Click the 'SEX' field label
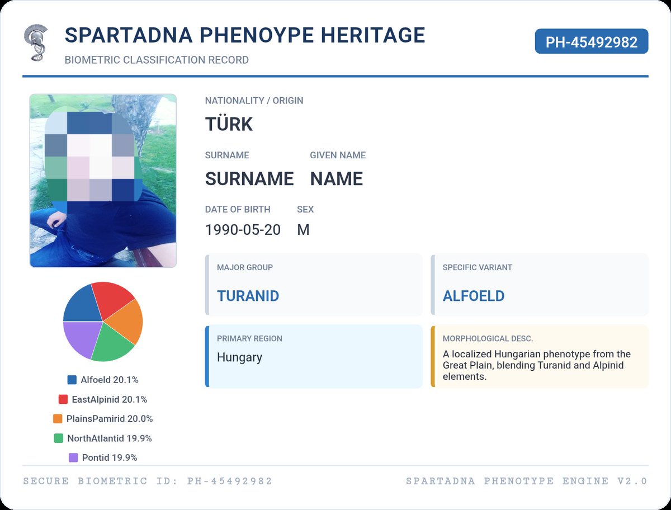Screen dimensions: 671x510 point(305,209)
